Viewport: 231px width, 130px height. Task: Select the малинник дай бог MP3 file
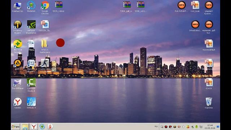[209, 27]
